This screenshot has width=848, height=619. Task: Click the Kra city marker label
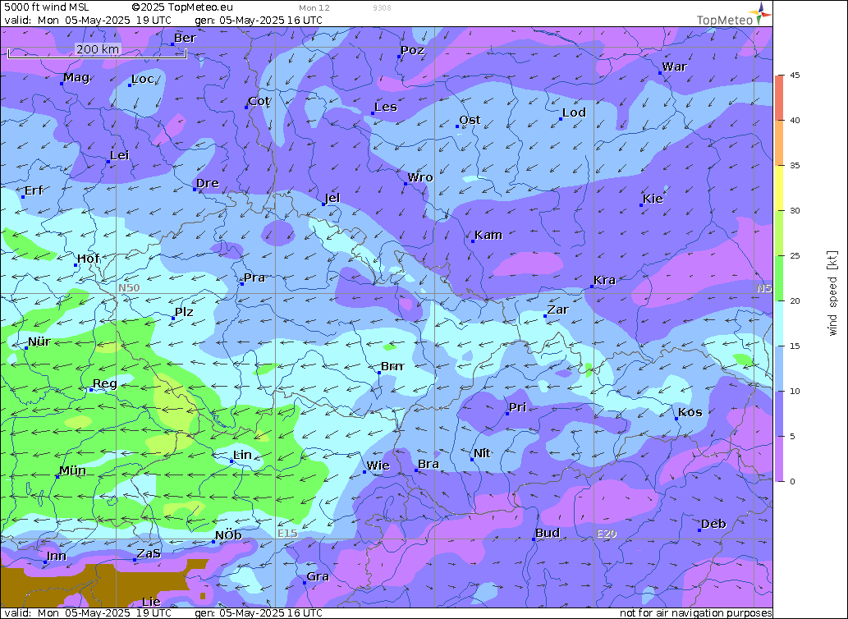(x=605, y=280)
